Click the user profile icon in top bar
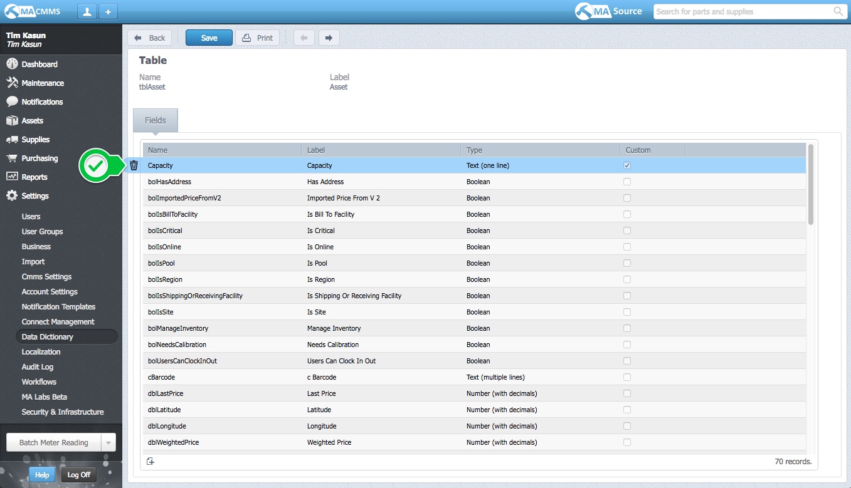Screen dimensions: 851x488 (87, 11)
